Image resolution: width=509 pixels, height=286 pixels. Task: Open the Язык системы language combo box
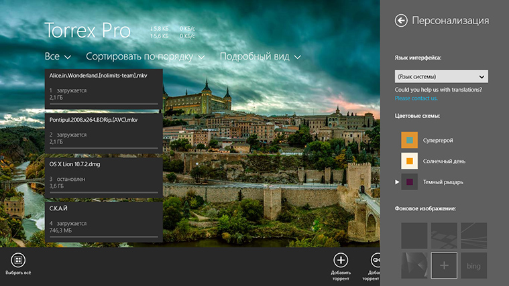tap(441, 76)
